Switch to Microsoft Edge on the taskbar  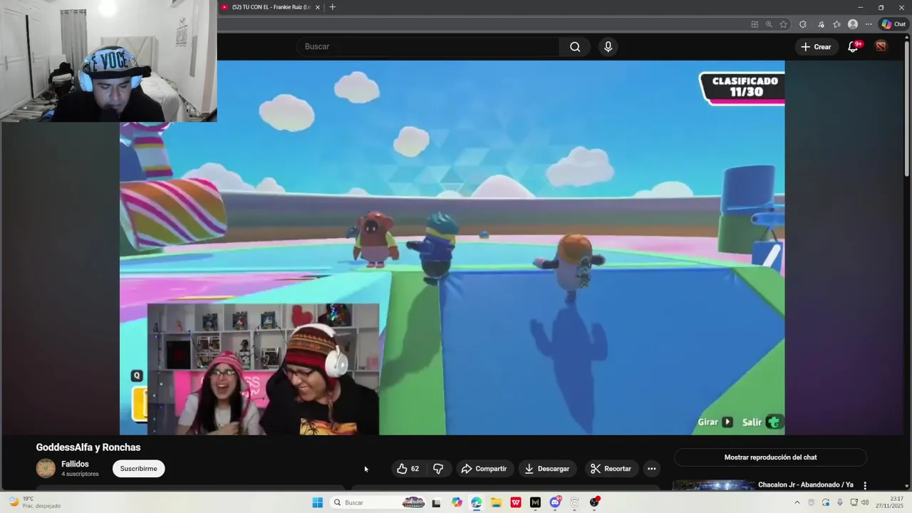[476, 502]
